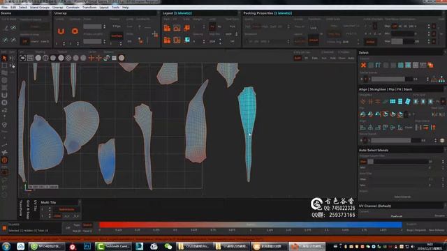
Task: Click the fourth Flip rotate icon
Action: pyautogui.click(x=385, y=114)
